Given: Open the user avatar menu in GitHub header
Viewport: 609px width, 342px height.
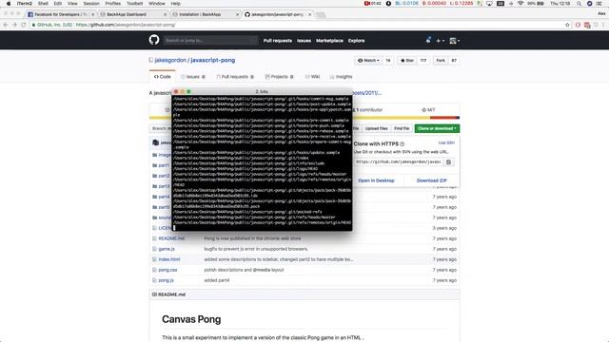Looking at the screenshot, I should click(x=455, y=41).
